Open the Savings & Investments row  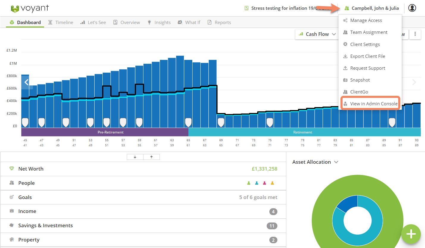click(x=143, y=225)
